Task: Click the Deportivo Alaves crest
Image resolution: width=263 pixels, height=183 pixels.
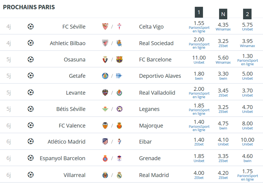Action: coord(119,76)
